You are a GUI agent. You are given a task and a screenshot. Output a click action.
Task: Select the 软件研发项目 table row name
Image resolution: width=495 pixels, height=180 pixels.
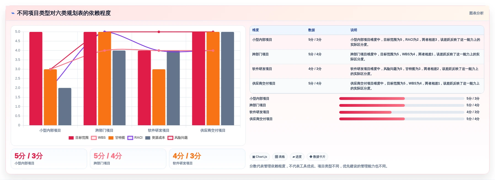tap(262, 69)
